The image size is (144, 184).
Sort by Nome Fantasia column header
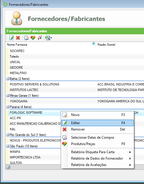point(51,44)
